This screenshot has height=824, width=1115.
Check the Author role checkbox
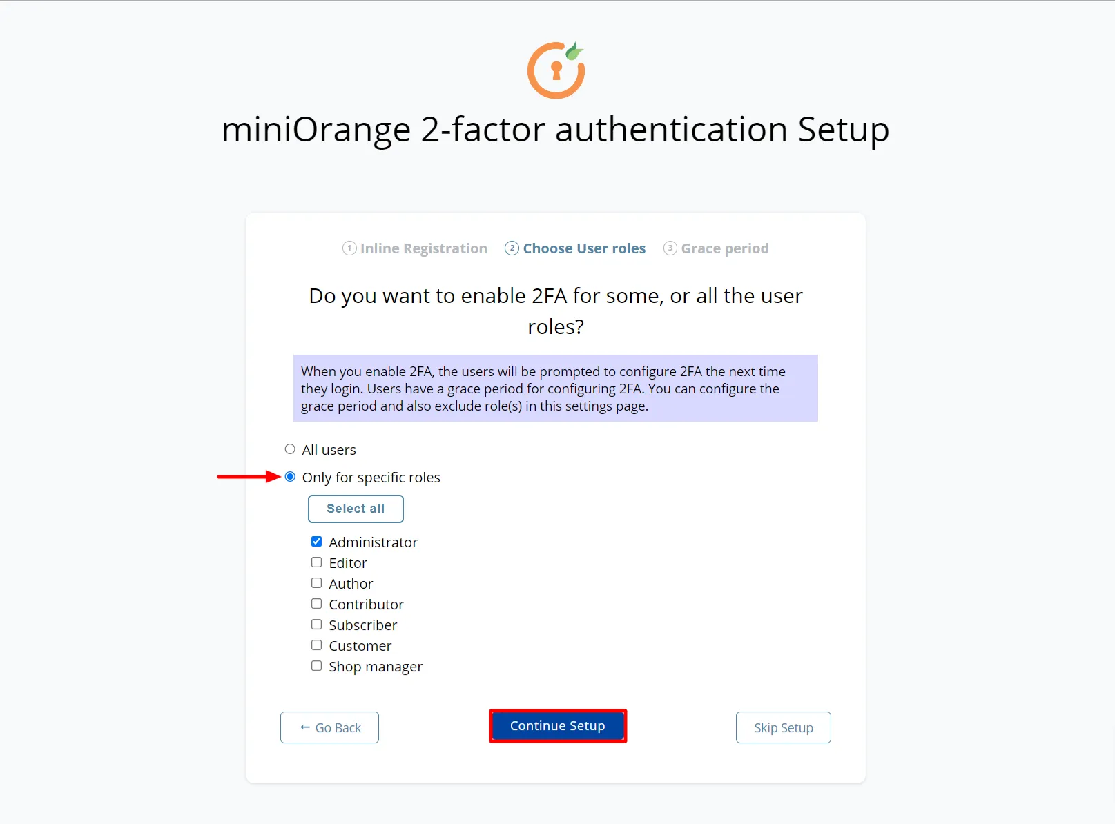coord(317,582)
